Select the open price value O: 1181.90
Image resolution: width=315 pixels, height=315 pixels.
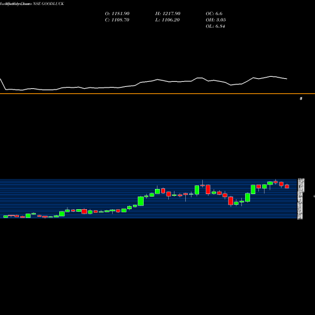pyautogui.click(x=117, y=14)
